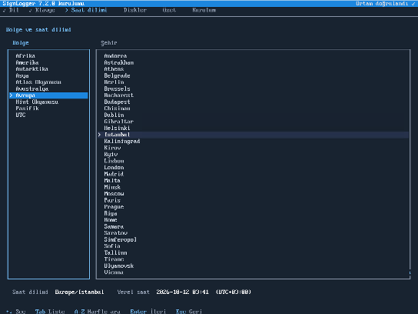This screenshot has height=314, width=418.
Task: Pick Lisbon city
Action: click(254, 161)
